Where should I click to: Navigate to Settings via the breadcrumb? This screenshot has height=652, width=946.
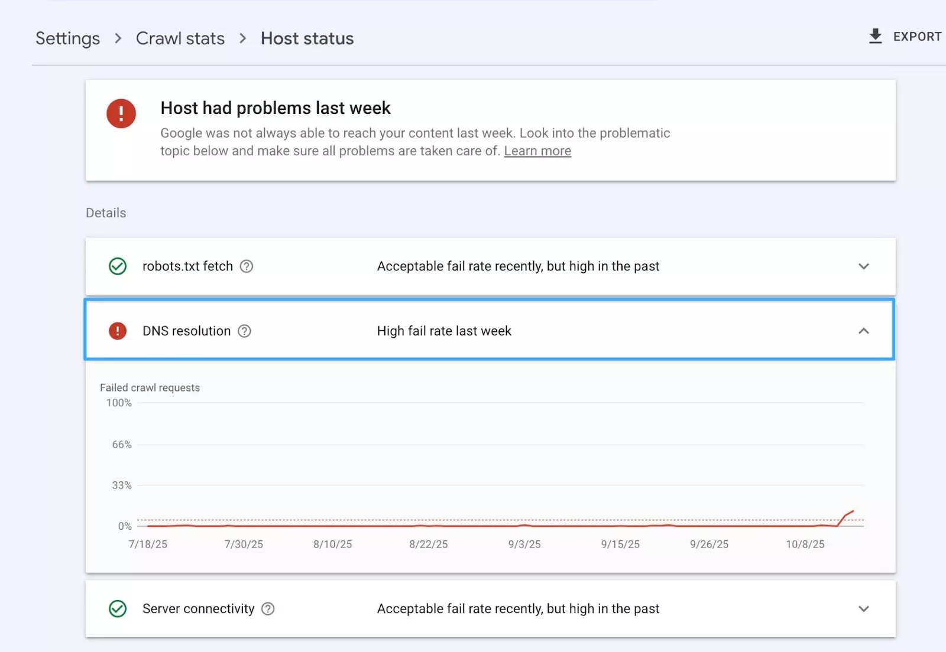point(67,38)
